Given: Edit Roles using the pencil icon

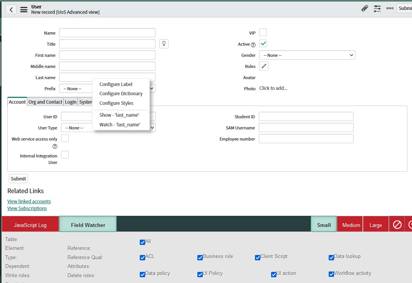Looking at the screenshot, I should [x=263, y=66].
